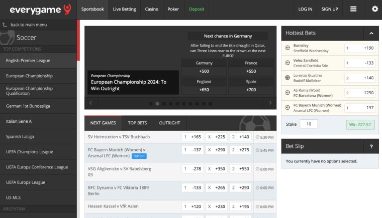This screenshot has height=218, width=382.
Task: Select the last carousel pagination dot
Action: click(210, 104)
